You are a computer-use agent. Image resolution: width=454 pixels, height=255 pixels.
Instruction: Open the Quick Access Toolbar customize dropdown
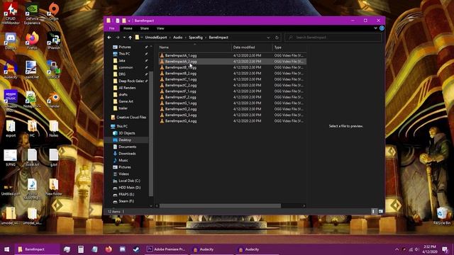click(x=129, y=21)
